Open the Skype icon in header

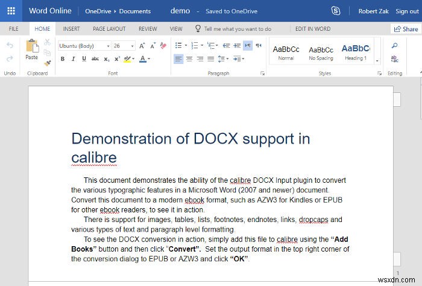point(336,11)
